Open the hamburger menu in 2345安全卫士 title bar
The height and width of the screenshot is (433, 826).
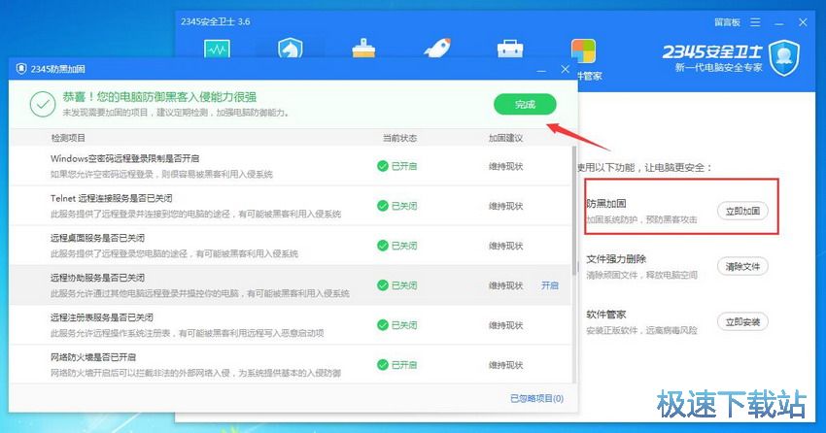755,22
